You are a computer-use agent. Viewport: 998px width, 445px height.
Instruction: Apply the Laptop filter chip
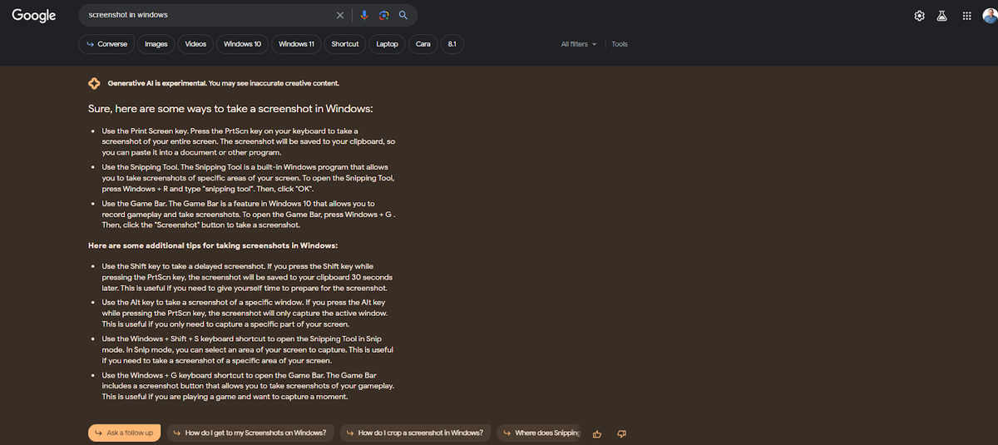[388, 44]
